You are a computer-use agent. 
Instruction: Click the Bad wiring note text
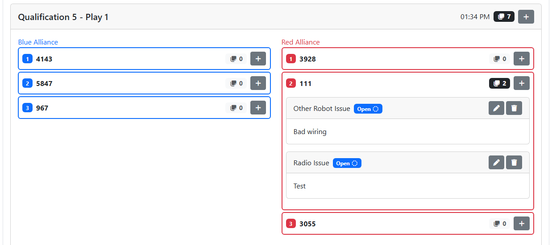[310, 132]
